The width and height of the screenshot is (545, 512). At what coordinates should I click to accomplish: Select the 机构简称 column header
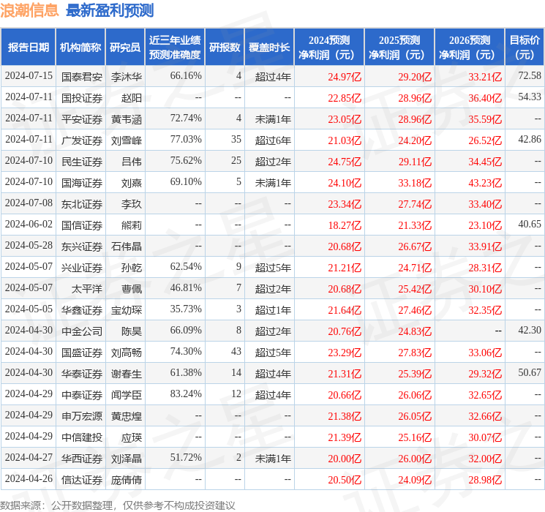(x=80, y=48)
